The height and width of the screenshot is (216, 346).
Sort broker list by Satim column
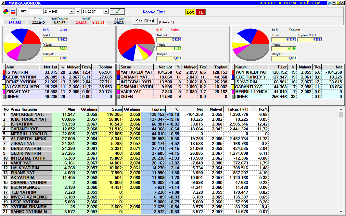[110, 109]
